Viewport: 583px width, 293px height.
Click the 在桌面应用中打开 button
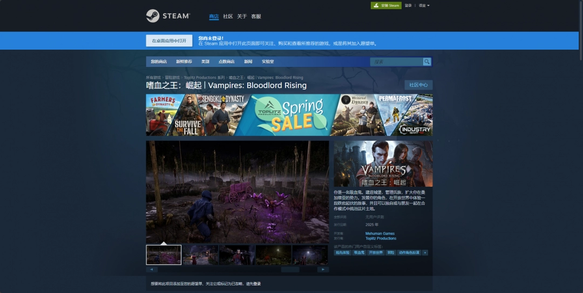coord(169,40)
